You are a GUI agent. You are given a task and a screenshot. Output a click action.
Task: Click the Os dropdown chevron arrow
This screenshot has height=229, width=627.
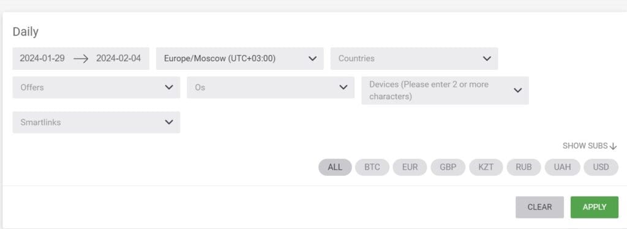(343, 88)
